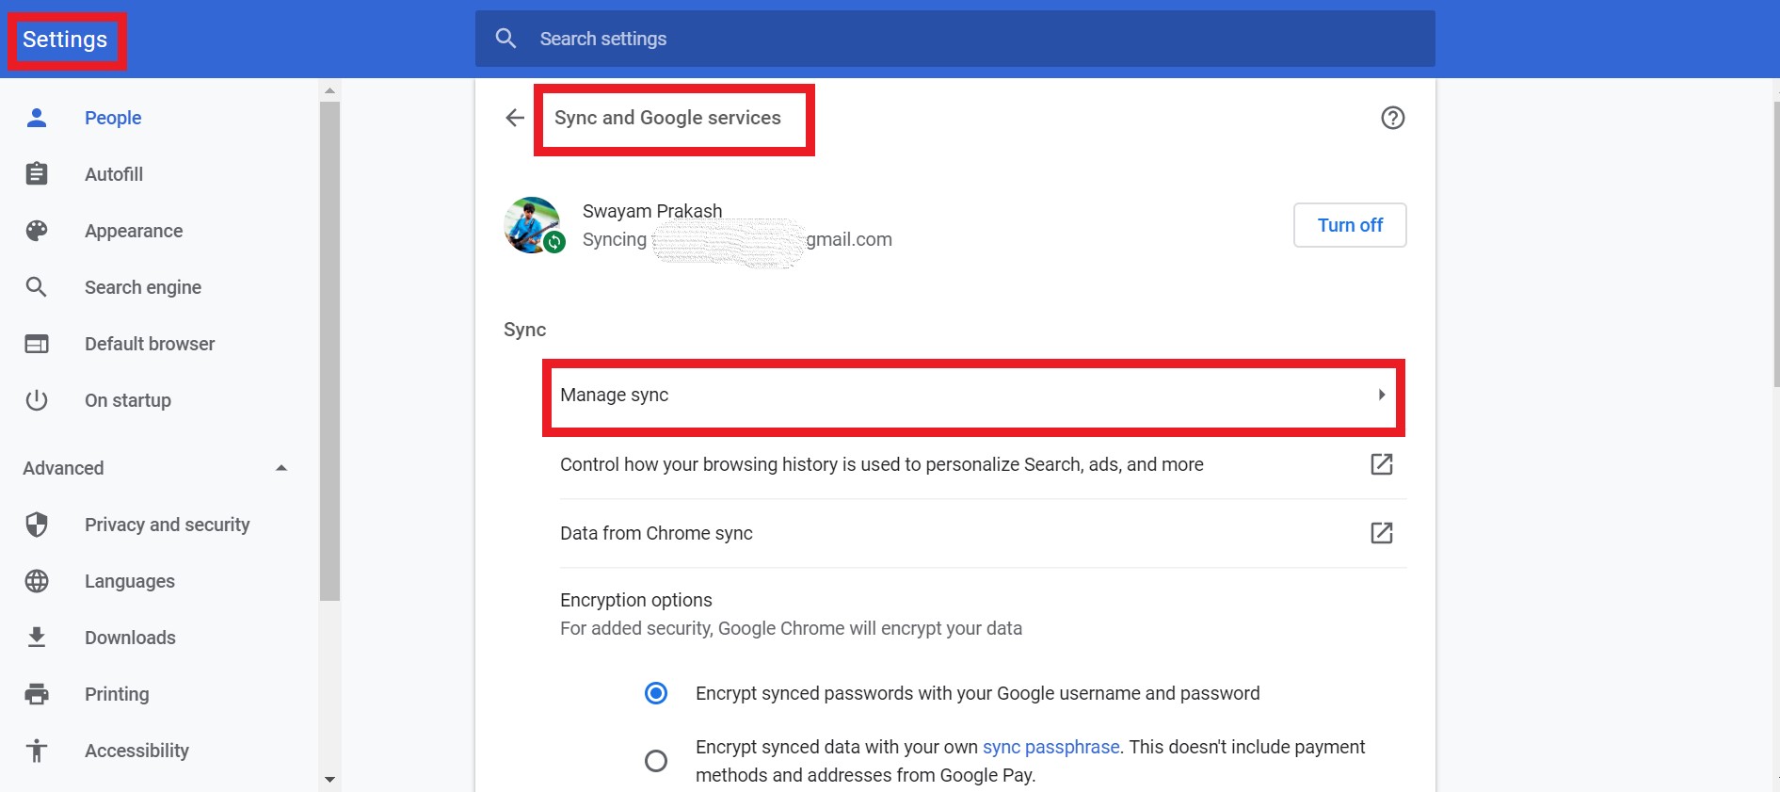Click the sidebar scrollbar up arrow
The image size is (1780, 792).
pyautogui.click(x=329, y=90)
